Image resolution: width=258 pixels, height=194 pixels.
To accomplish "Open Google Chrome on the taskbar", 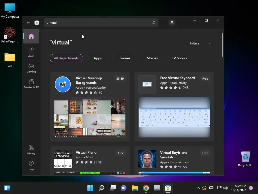I will click(146, 188).
